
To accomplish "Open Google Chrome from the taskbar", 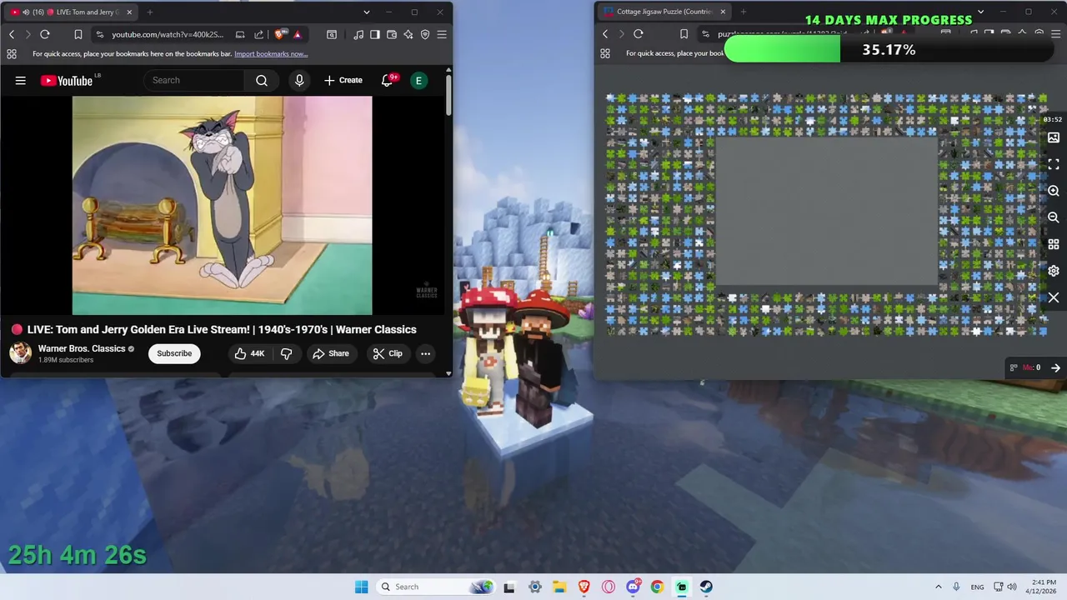I will [657, 587].
